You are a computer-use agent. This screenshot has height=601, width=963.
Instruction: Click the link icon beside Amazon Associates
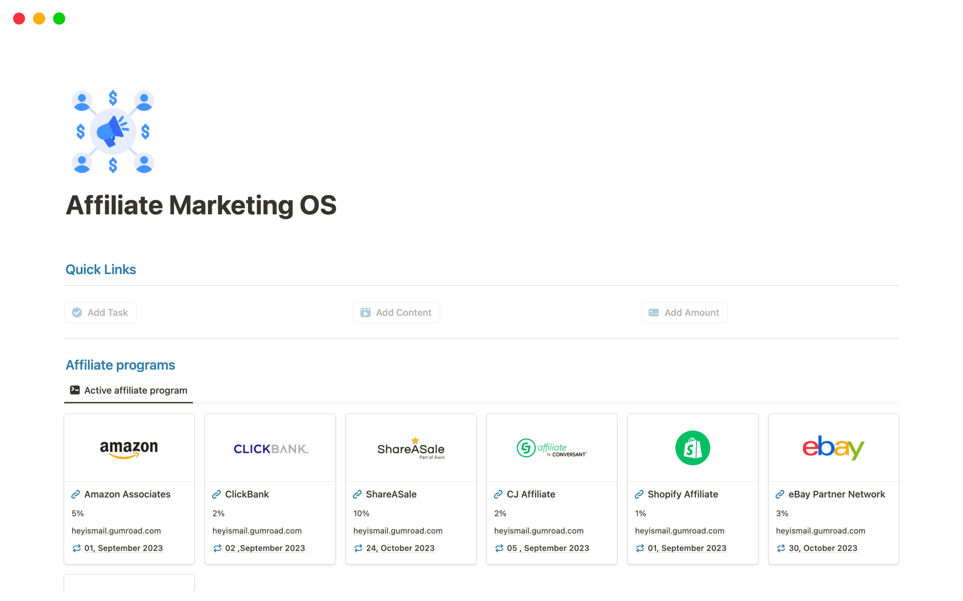(x=76, y=494)
